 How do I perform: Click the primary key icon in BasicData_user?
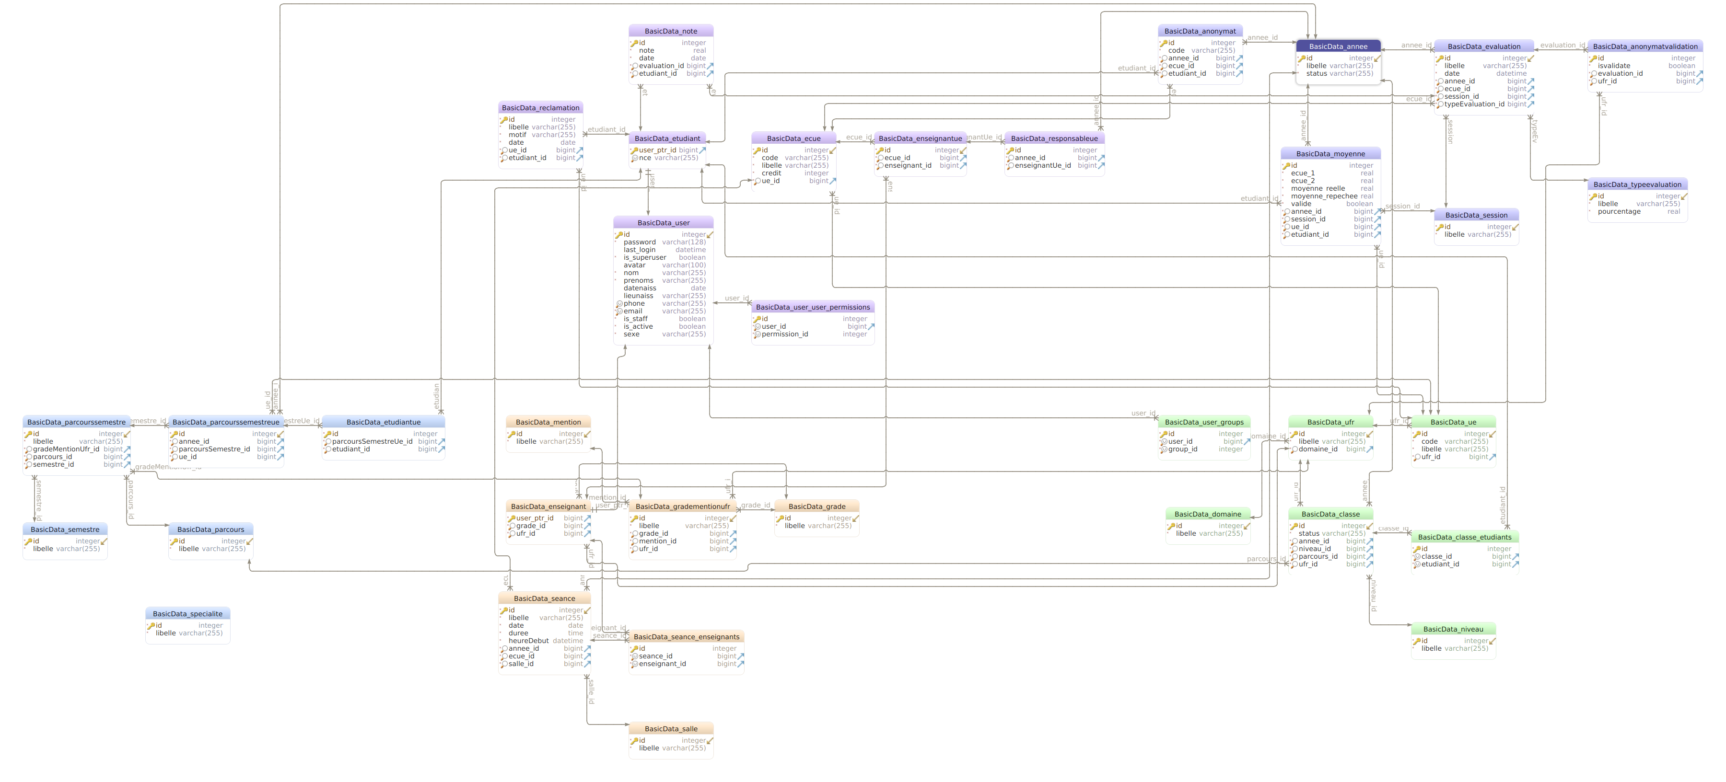point(618,235)
